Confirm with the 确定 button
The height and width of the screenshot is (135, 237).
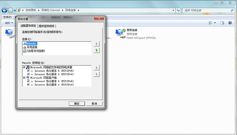point(77,103)
